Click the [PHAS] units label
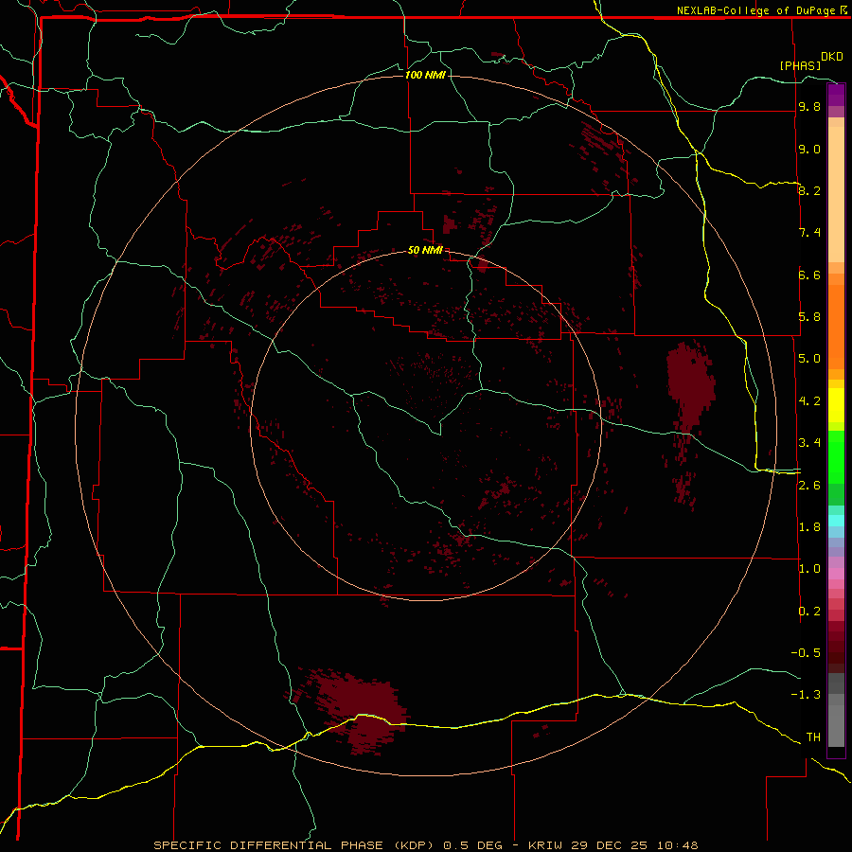Image resolution: width=852 pixels, height=852 pixels. click(800, 66)
